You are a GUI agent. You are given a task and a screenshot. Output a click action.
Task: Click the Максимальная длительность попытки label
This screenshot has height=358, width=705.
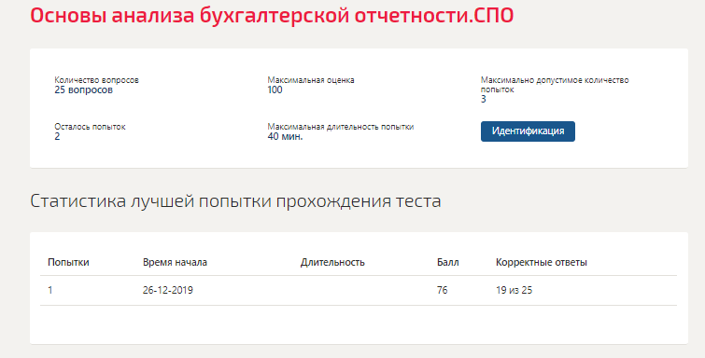pos(340,127)
